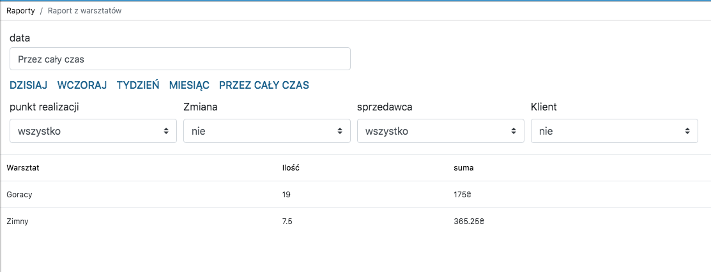Click the Warsztat column header
This screenshot has height=272, width=711.
click(23, 168)
